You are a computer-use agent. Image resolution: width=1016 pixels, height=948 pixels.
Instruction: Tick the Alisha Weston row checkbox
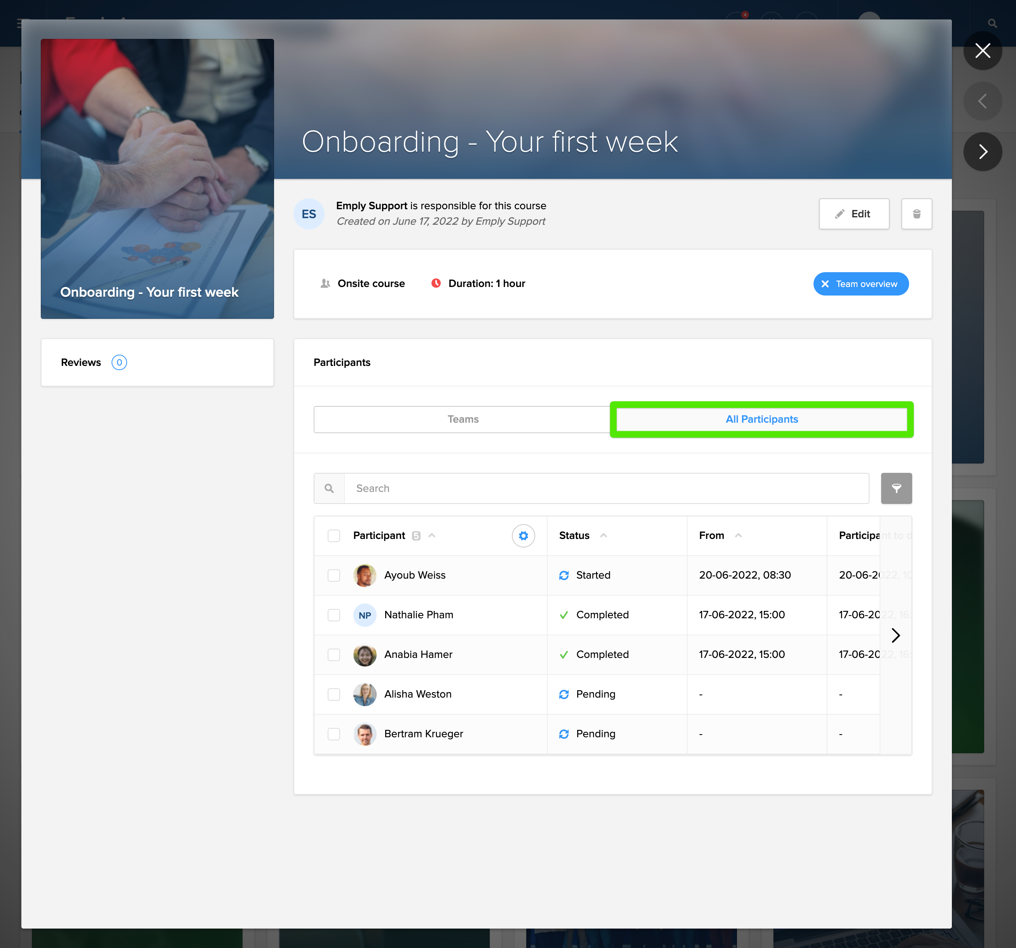334,694
